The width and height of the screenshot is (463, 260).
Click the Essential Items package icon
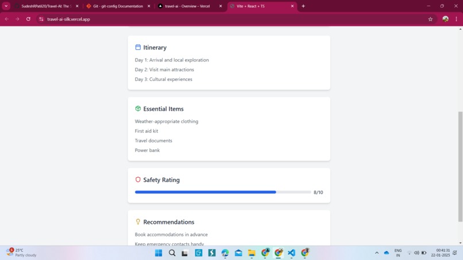point(138,108)
